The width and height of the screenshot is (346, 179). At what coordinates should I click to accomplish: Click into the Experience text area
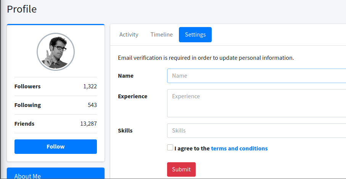tap(256, 103)
